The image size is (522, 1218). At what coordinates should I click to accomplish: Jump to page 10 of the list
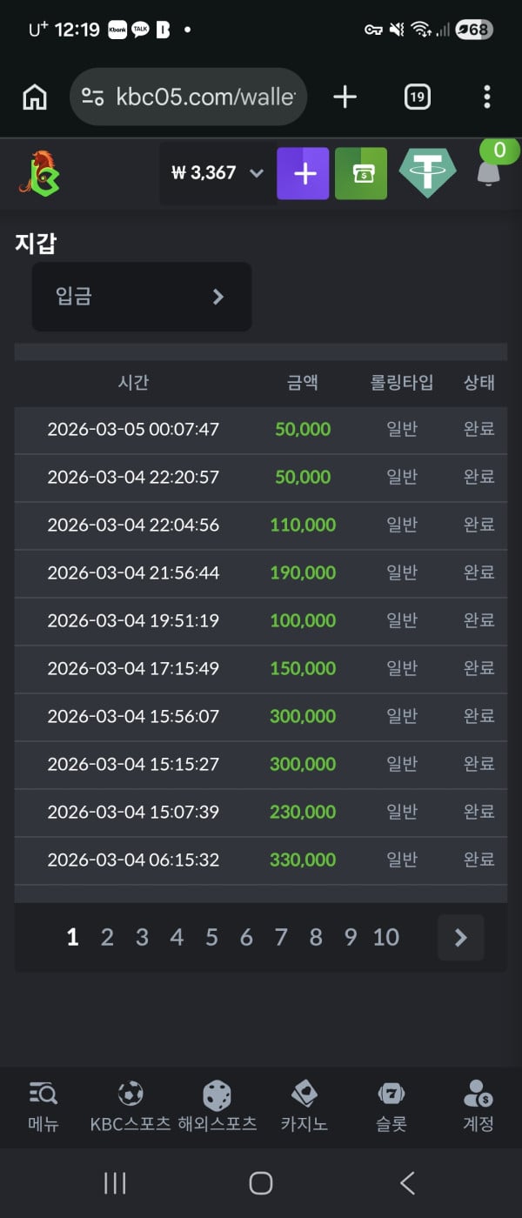click(x=385, y=937)
